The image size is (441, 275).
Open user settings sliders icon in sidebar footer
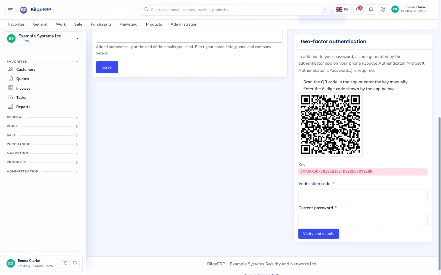click(x=65, y=263)
